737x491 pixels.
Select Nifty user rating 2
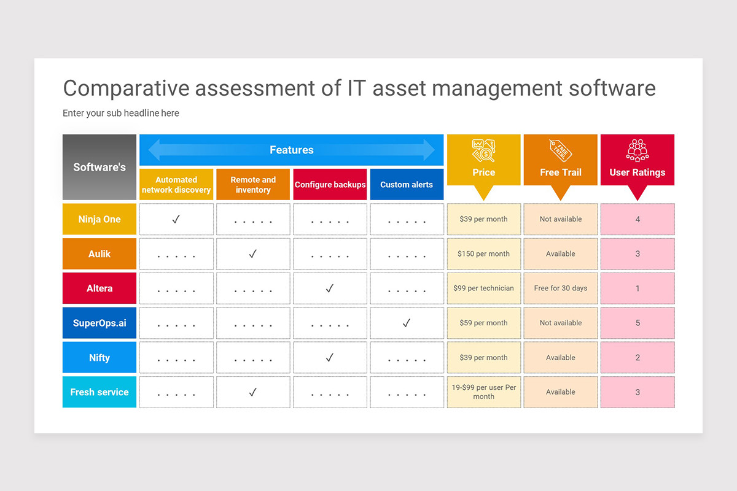click(x=638, y=357)
